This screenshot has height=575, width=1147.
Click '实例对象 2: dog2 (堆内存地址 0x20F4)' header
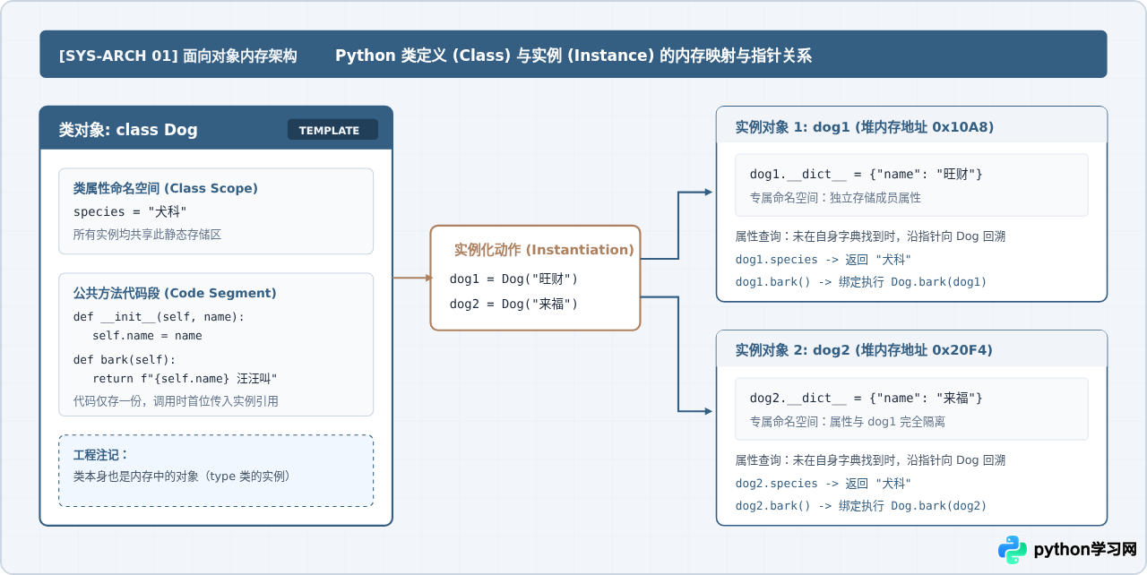[864, 350]
